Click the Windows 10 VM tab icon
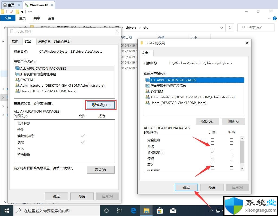Viewport: 278px width, 216px height. (27, 5)
